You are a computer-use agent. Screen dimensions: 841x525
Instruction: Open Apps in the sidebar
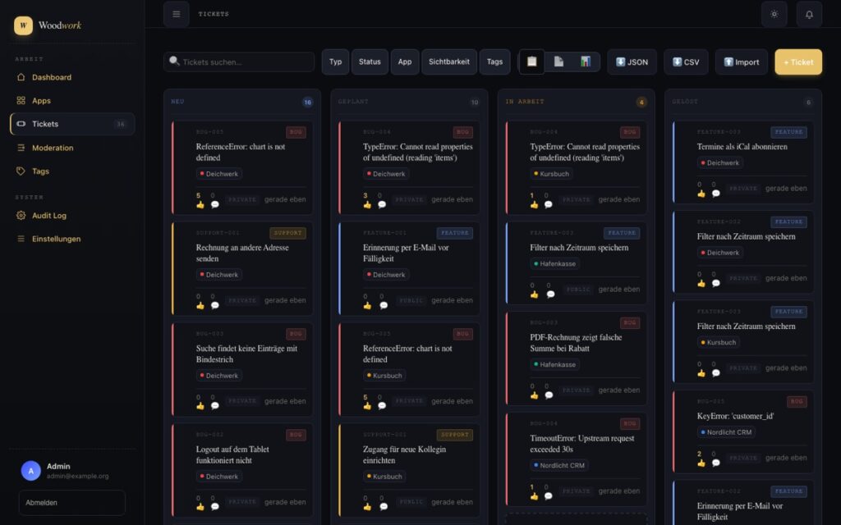point(72,101)
